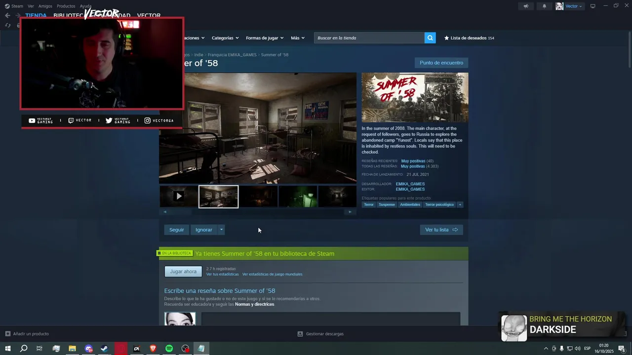Click the Vector profile avatar in title bar

coord(559,6)
